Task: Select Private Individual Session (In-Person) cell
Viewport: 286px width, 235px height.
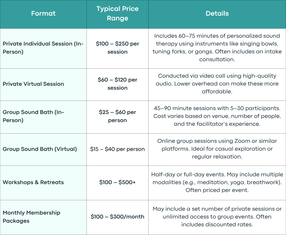Action: [43, 48]
